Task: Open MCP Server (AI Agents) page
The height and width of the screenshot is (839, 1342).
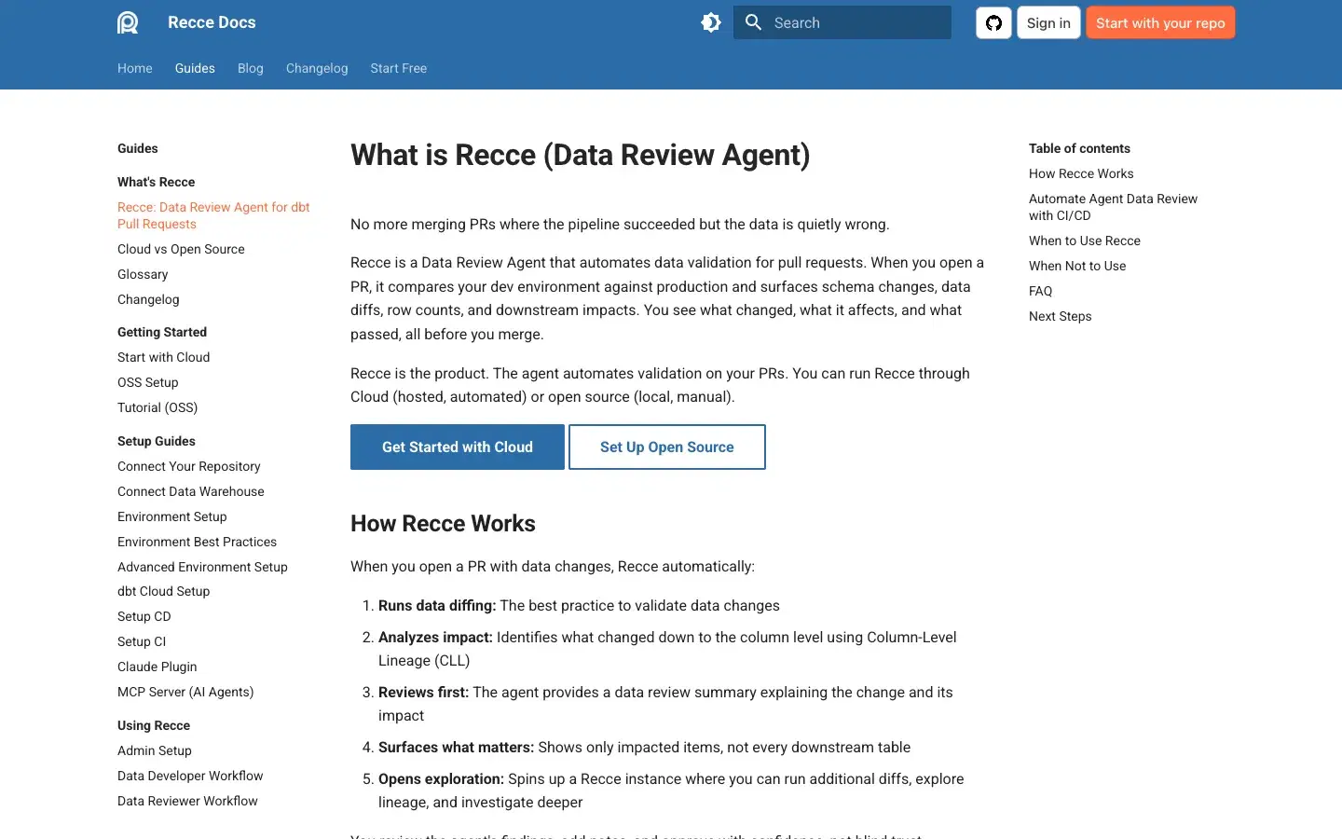Action: click(185, 692)
